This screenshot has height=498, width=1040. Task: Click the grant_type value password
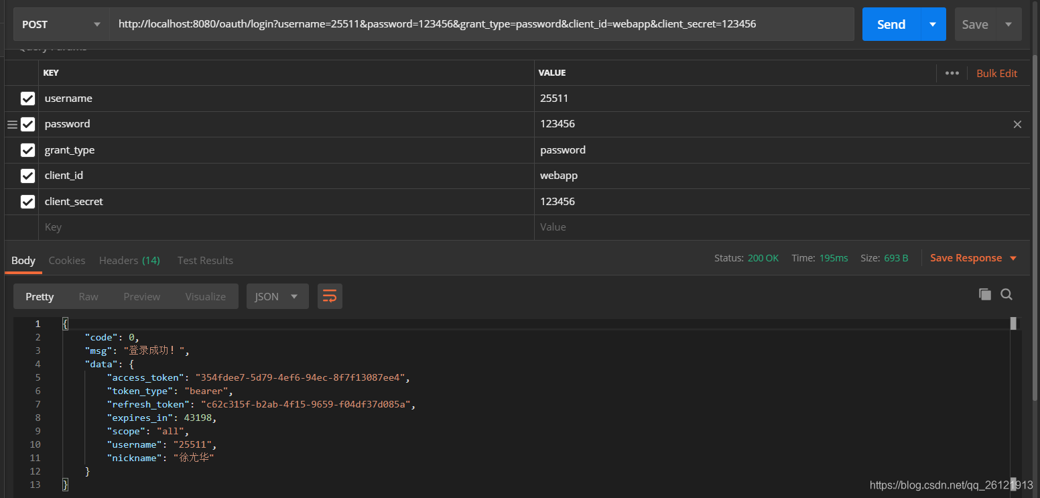782,150
